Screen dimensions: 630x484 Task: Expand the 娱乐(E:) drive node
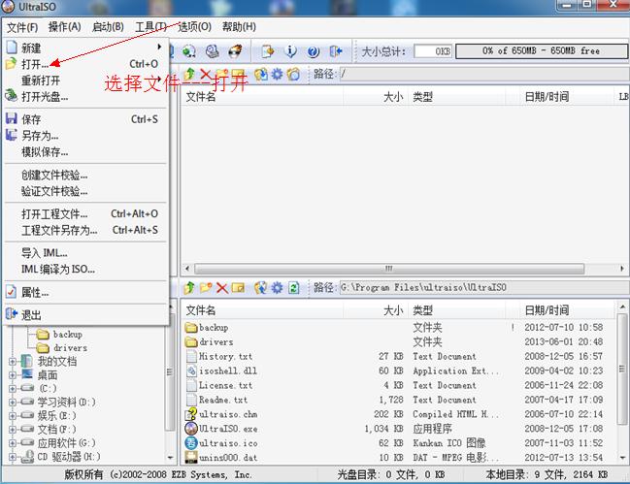pyautogui.click(x=13, y=415)
